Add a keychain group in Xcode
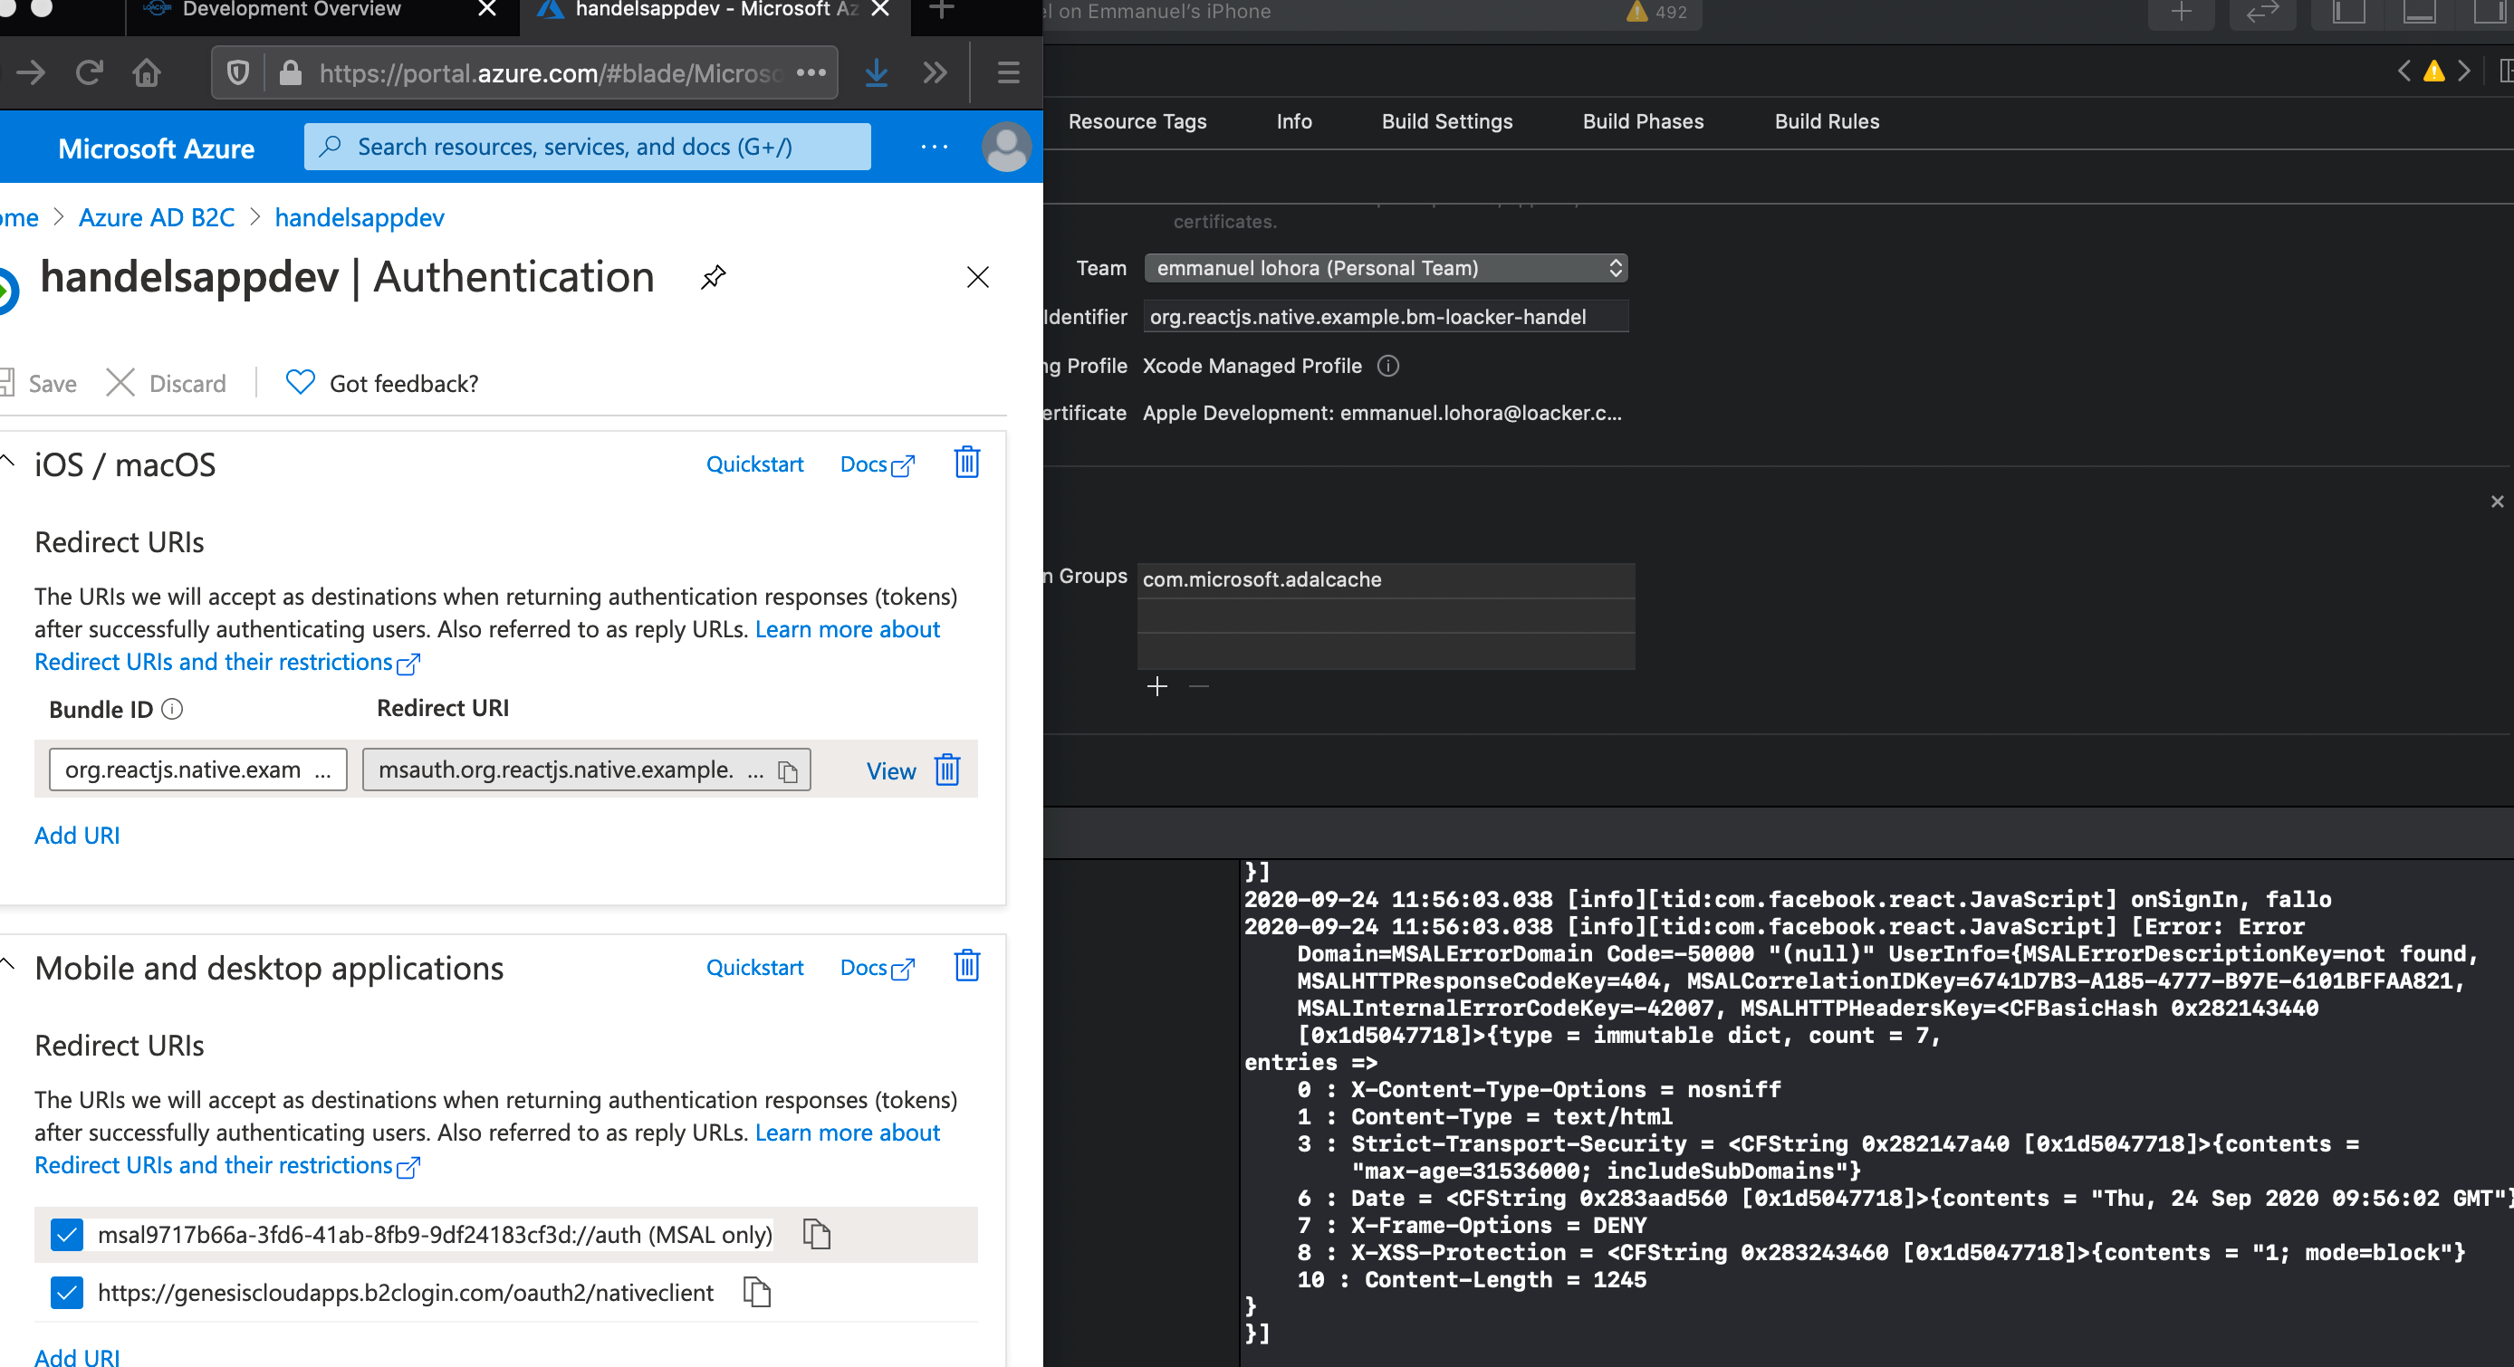 1156,686
